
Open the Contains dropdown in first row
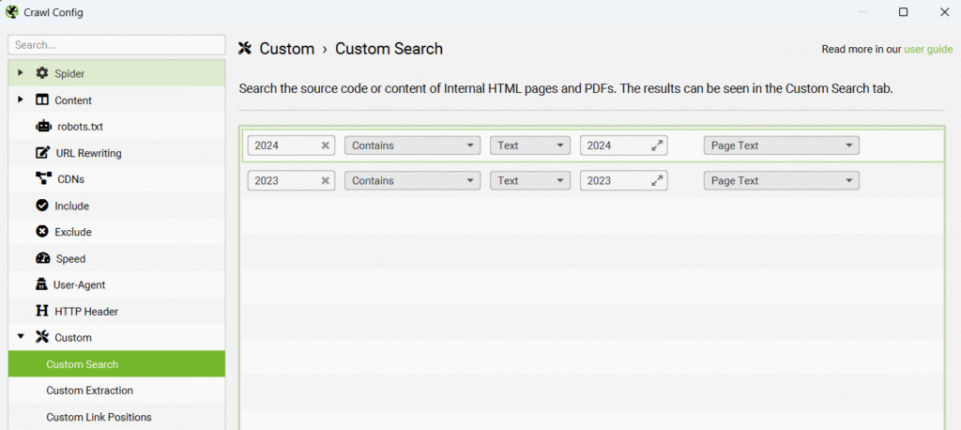(x=412, y=146)
